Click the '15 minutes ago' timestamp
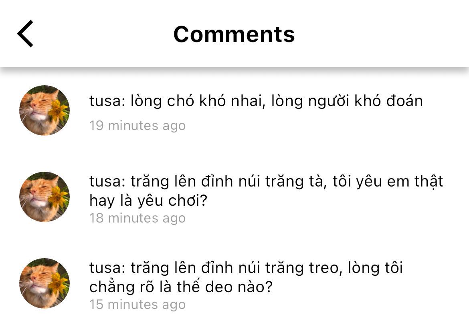The height and width of the screenshot is (335, 469). coord(137,305)
